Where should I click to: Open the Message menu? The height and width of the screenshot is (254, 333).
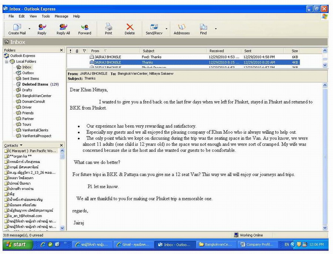(x=61, y=16)
